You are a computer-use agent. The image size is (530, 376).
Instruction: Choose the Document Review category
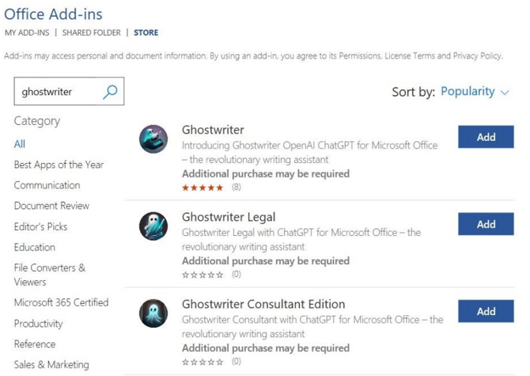(x=51, y=206)
